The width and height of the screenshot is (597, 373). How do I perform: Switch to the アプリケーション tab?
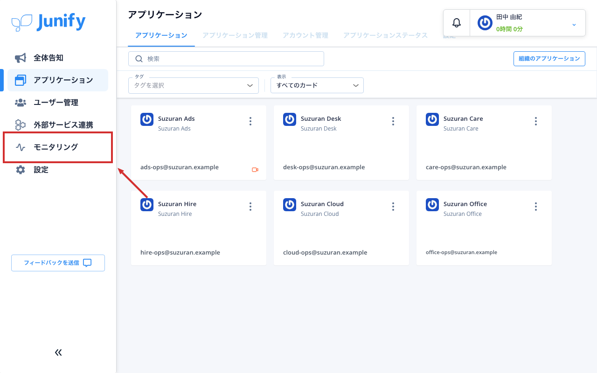coord(161,35)
